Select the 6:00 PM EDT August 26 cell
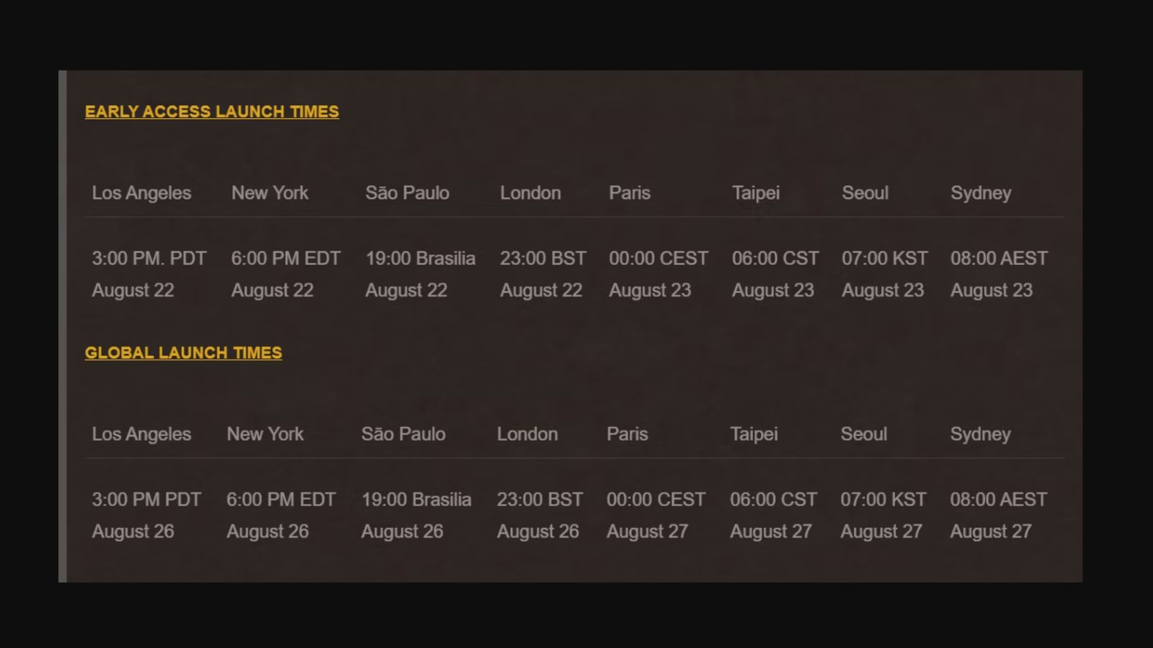 [281, 515]
